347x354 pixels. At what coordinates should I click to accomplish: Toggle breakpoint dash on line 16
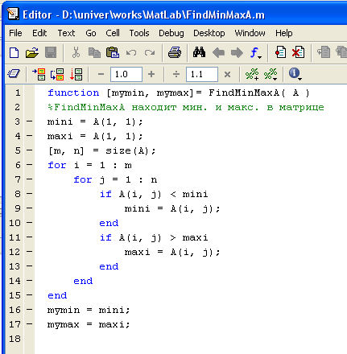pyautogui.click(x=30, y=310)
